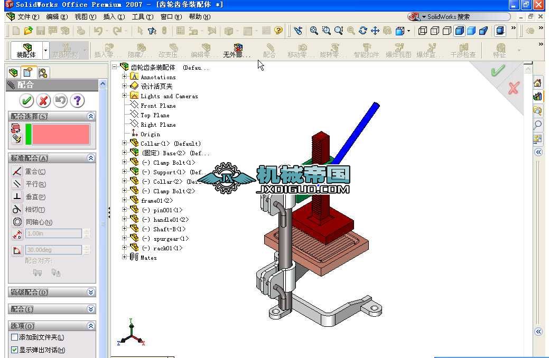Click the Zoom to Area icon
549x358 pixels.
click(x=326, y=31)
